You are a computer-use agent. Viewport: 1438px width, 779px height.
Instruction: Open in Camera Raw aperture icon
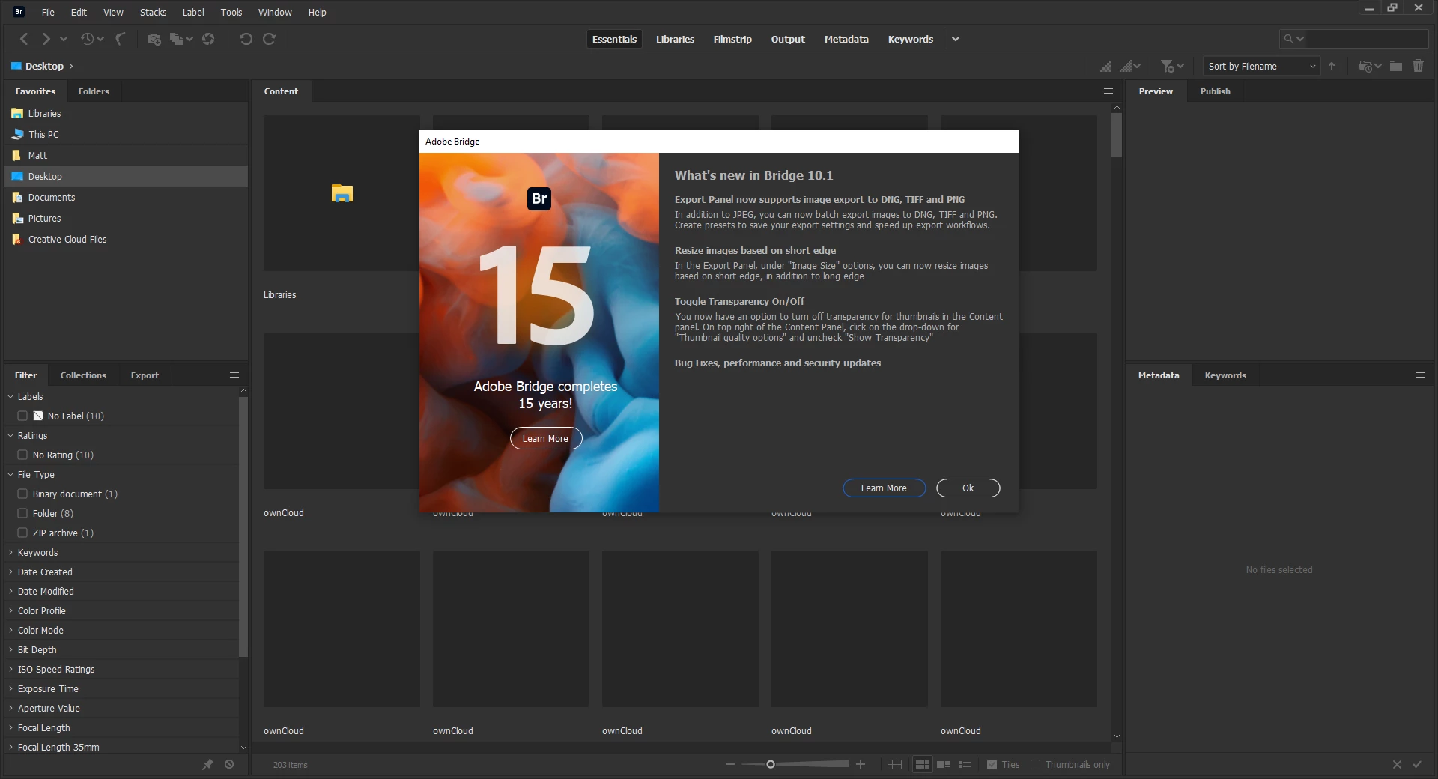point(208,39)
